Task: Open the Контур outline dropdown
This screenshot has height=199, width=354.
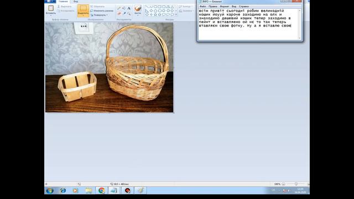Action: [186, 7]
